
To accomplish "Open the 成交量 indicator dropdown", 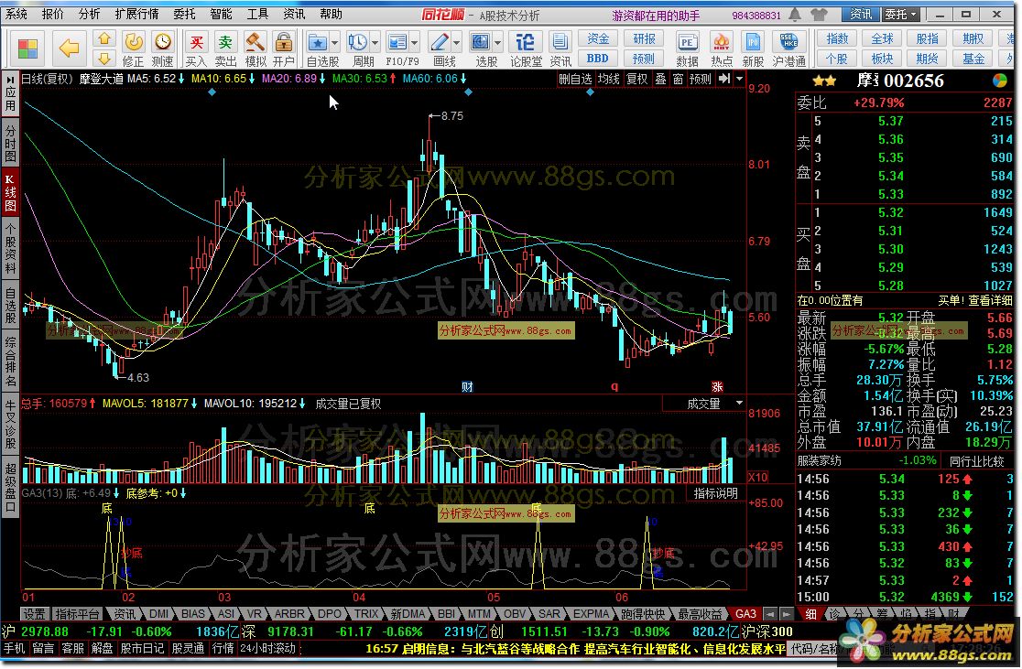I will coord(739,404).
